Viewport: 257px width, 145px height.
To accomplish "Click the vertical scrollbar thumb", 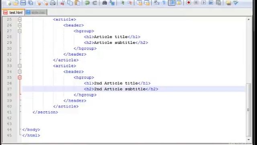I will click(x=249, y=110).
